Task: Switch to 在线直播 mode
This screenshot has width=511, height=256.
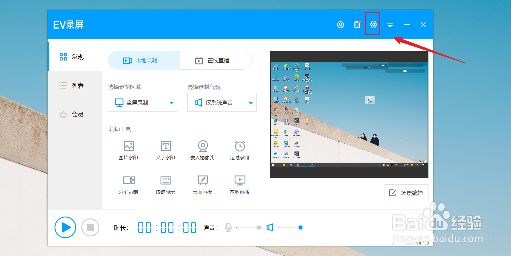Action: (216, 61)
